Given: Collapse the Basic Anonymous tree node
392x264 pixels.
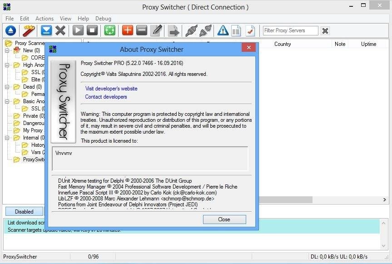Looking at the screenshot, I should tap(7, 101).
